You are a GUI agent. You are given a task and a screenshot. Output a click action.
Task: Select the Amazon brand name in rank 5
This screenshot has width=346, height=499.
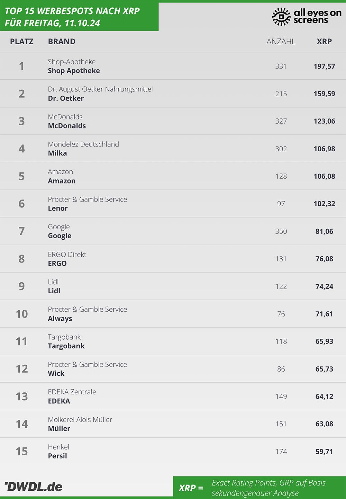62,181
